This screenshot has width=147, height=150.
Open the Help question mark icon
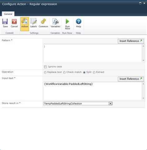click(78, 21)
